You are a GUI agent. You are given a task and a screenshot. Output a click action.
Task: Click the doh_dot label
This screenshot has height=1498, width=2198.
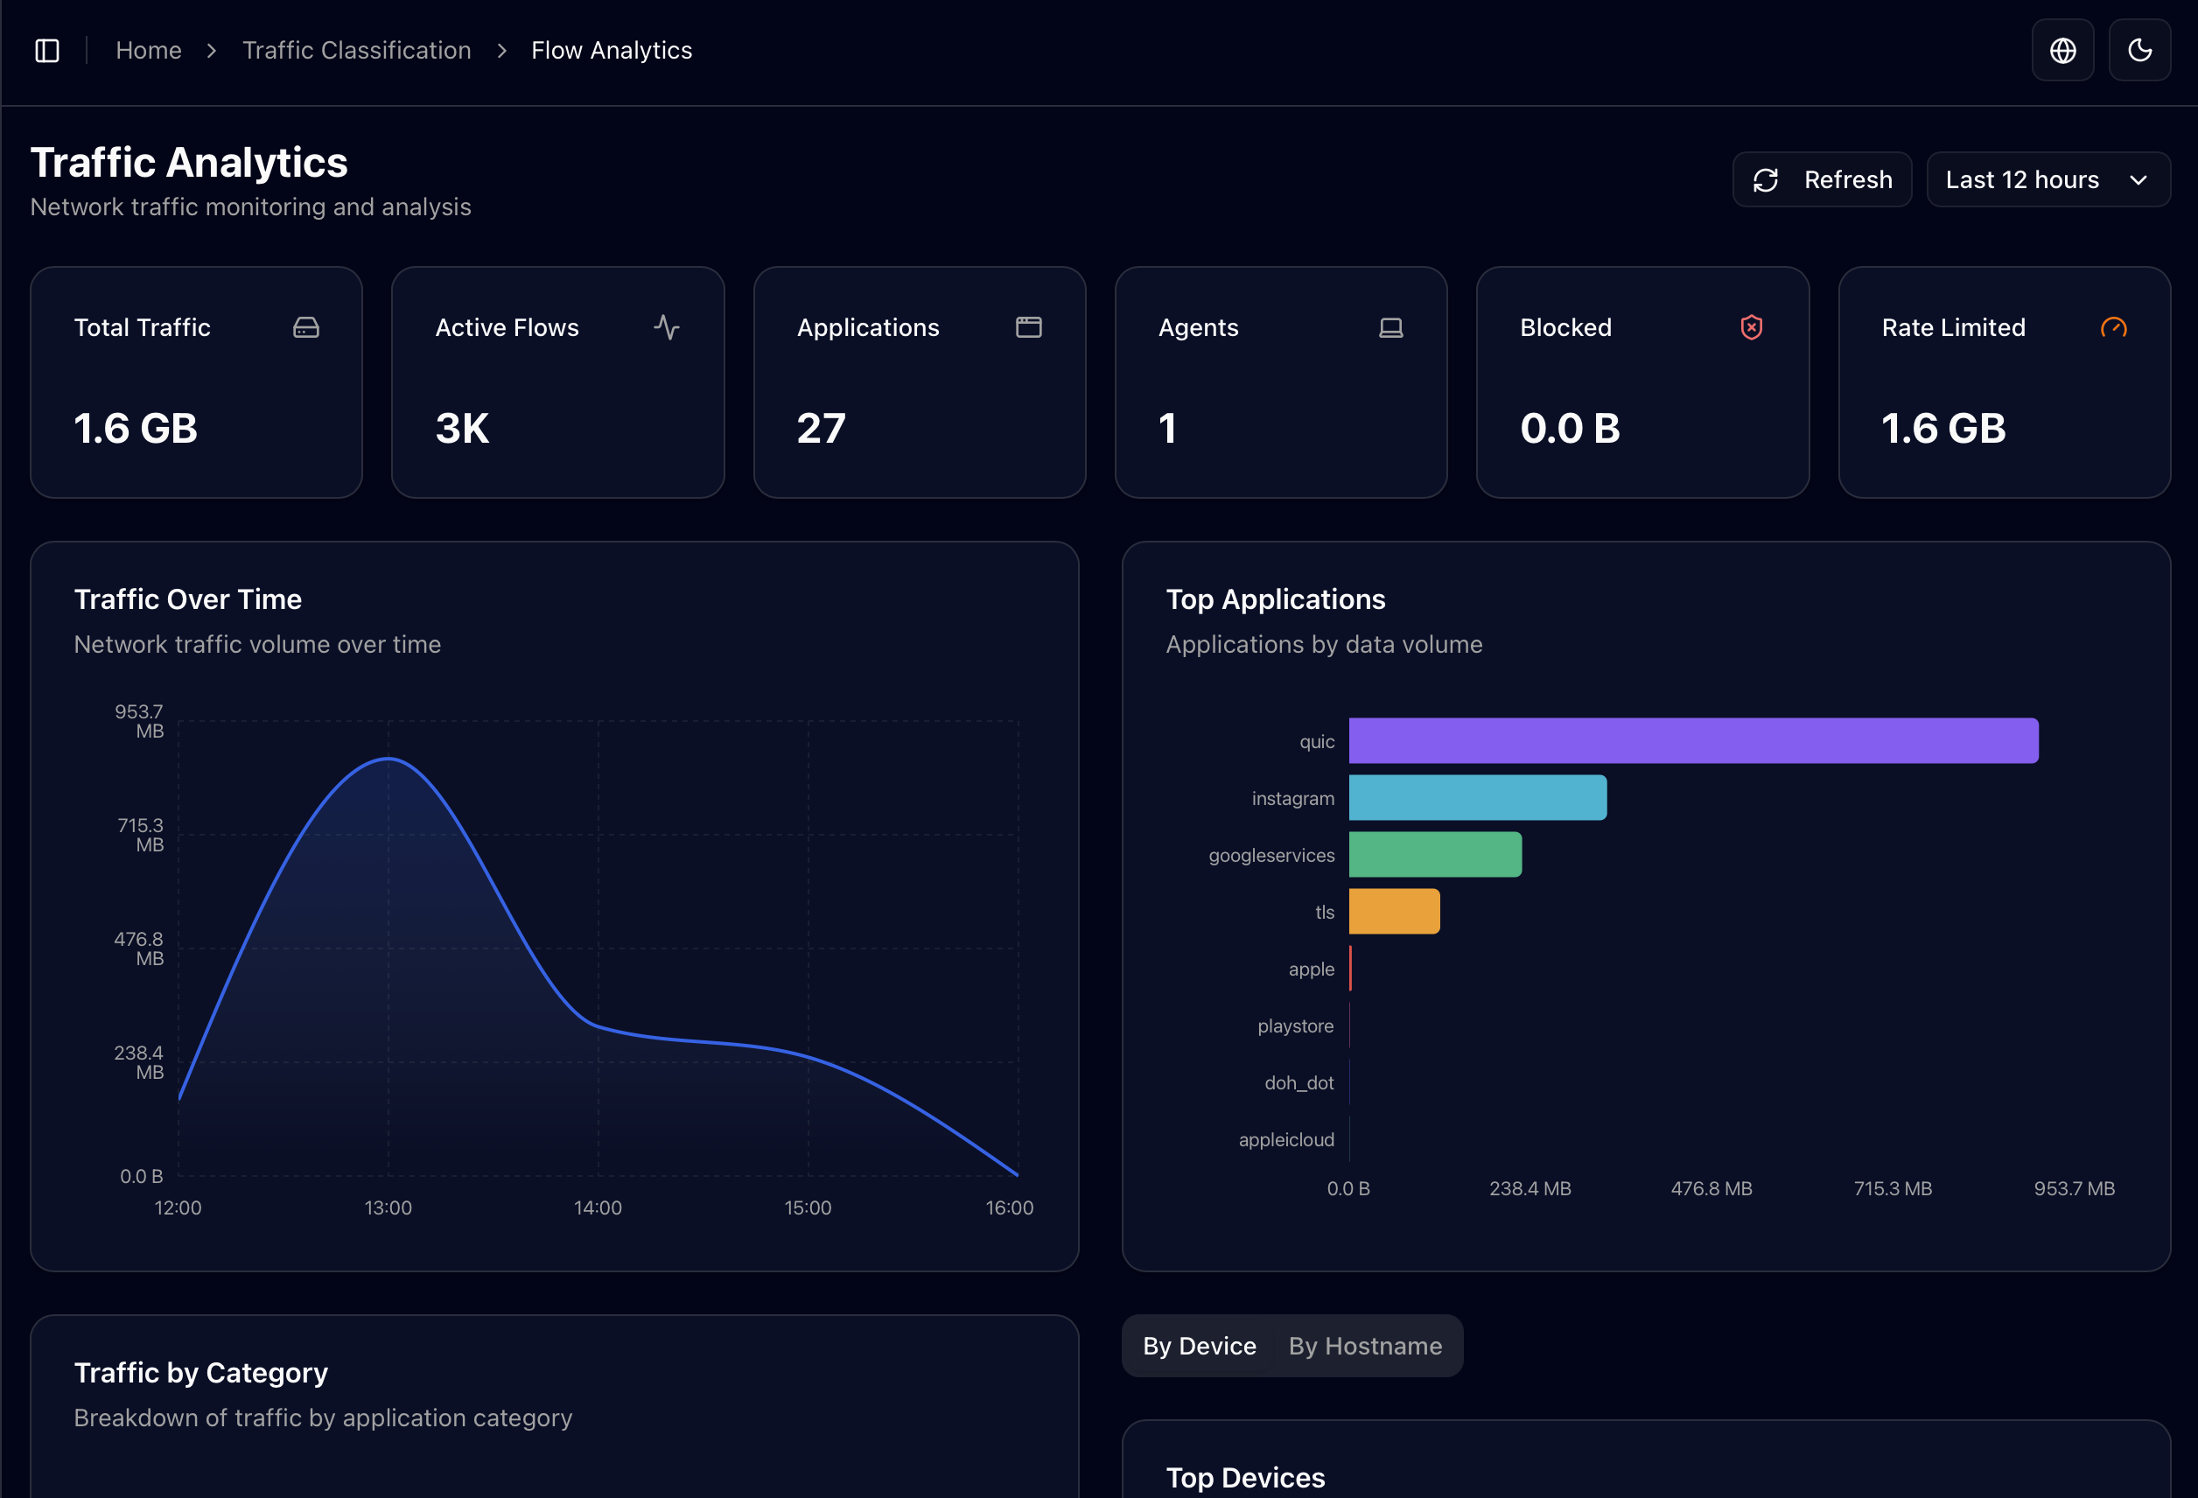point(1298,1083)
